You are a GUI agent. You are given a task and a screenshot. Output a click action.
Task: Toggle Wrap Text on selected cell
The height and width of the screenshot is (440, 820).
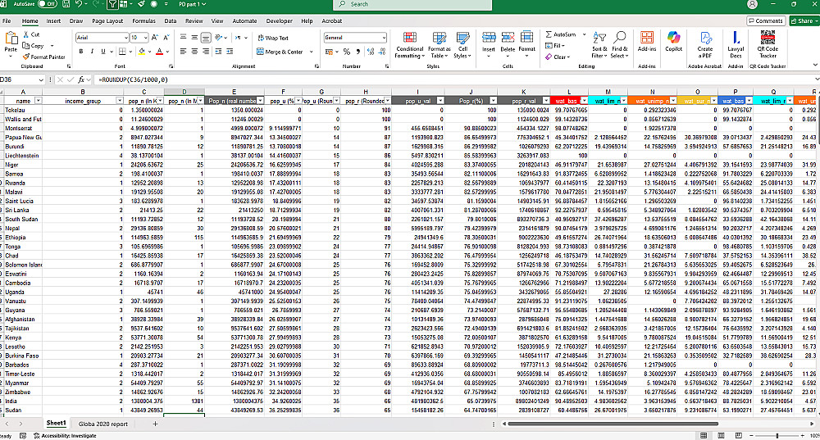[x=273, y=38]
